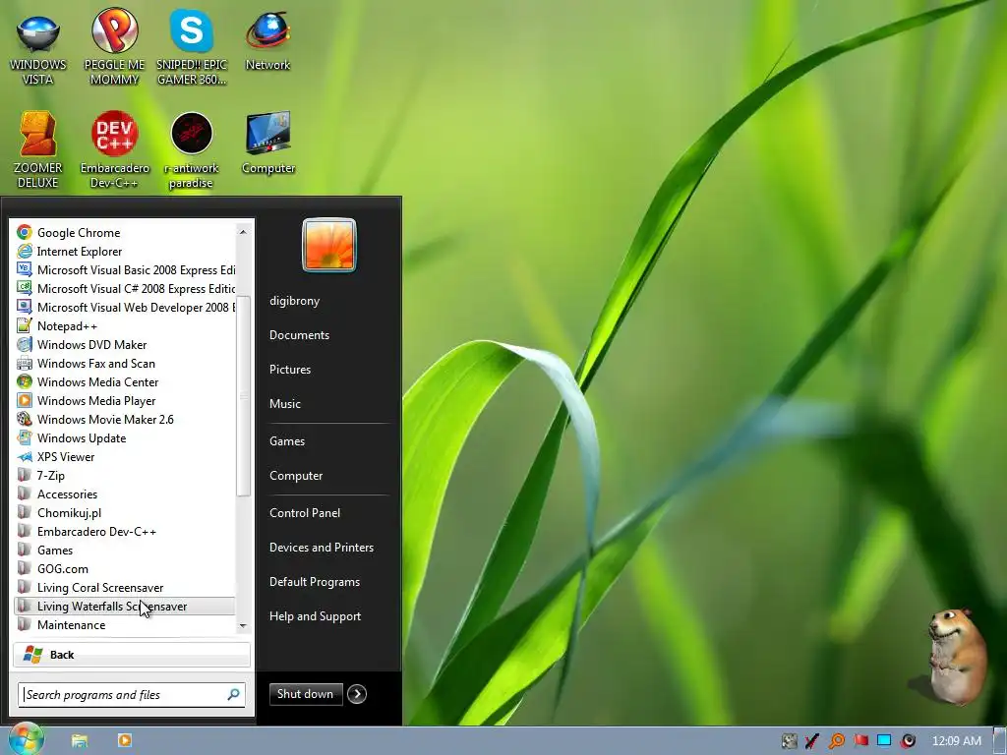Click the first system tray icon
Viewport: 1007px width, 755px height.
[x=790, y=741]
